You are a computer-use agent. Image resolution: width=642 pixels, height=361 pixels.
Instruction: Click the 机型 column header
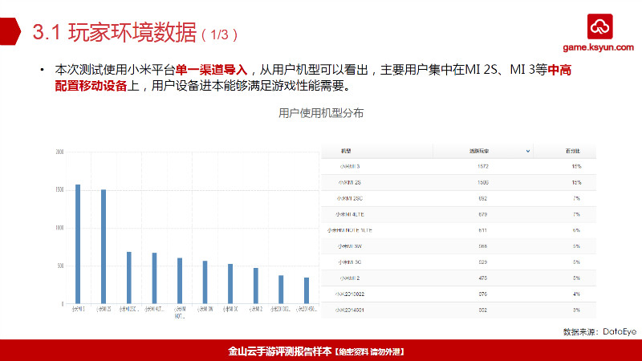[346, 151]
